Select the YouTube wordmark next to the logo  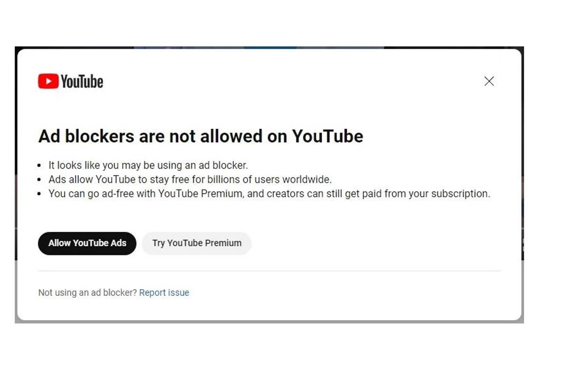pyautogui.click(x=82, y=81)
